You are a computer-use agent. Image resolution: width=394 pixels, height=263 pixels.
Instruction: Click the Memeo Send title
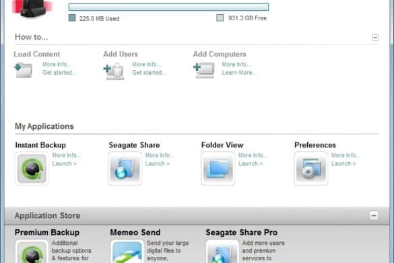pyautogui.click(x=135, y=233)
